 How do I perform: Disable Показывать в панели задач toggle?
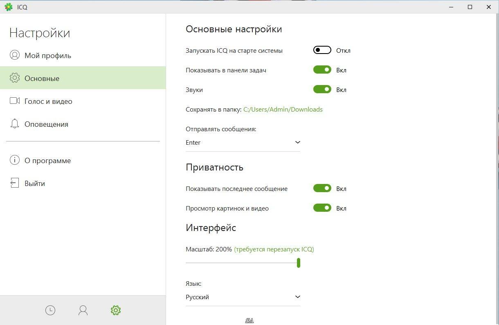(322, 70)
